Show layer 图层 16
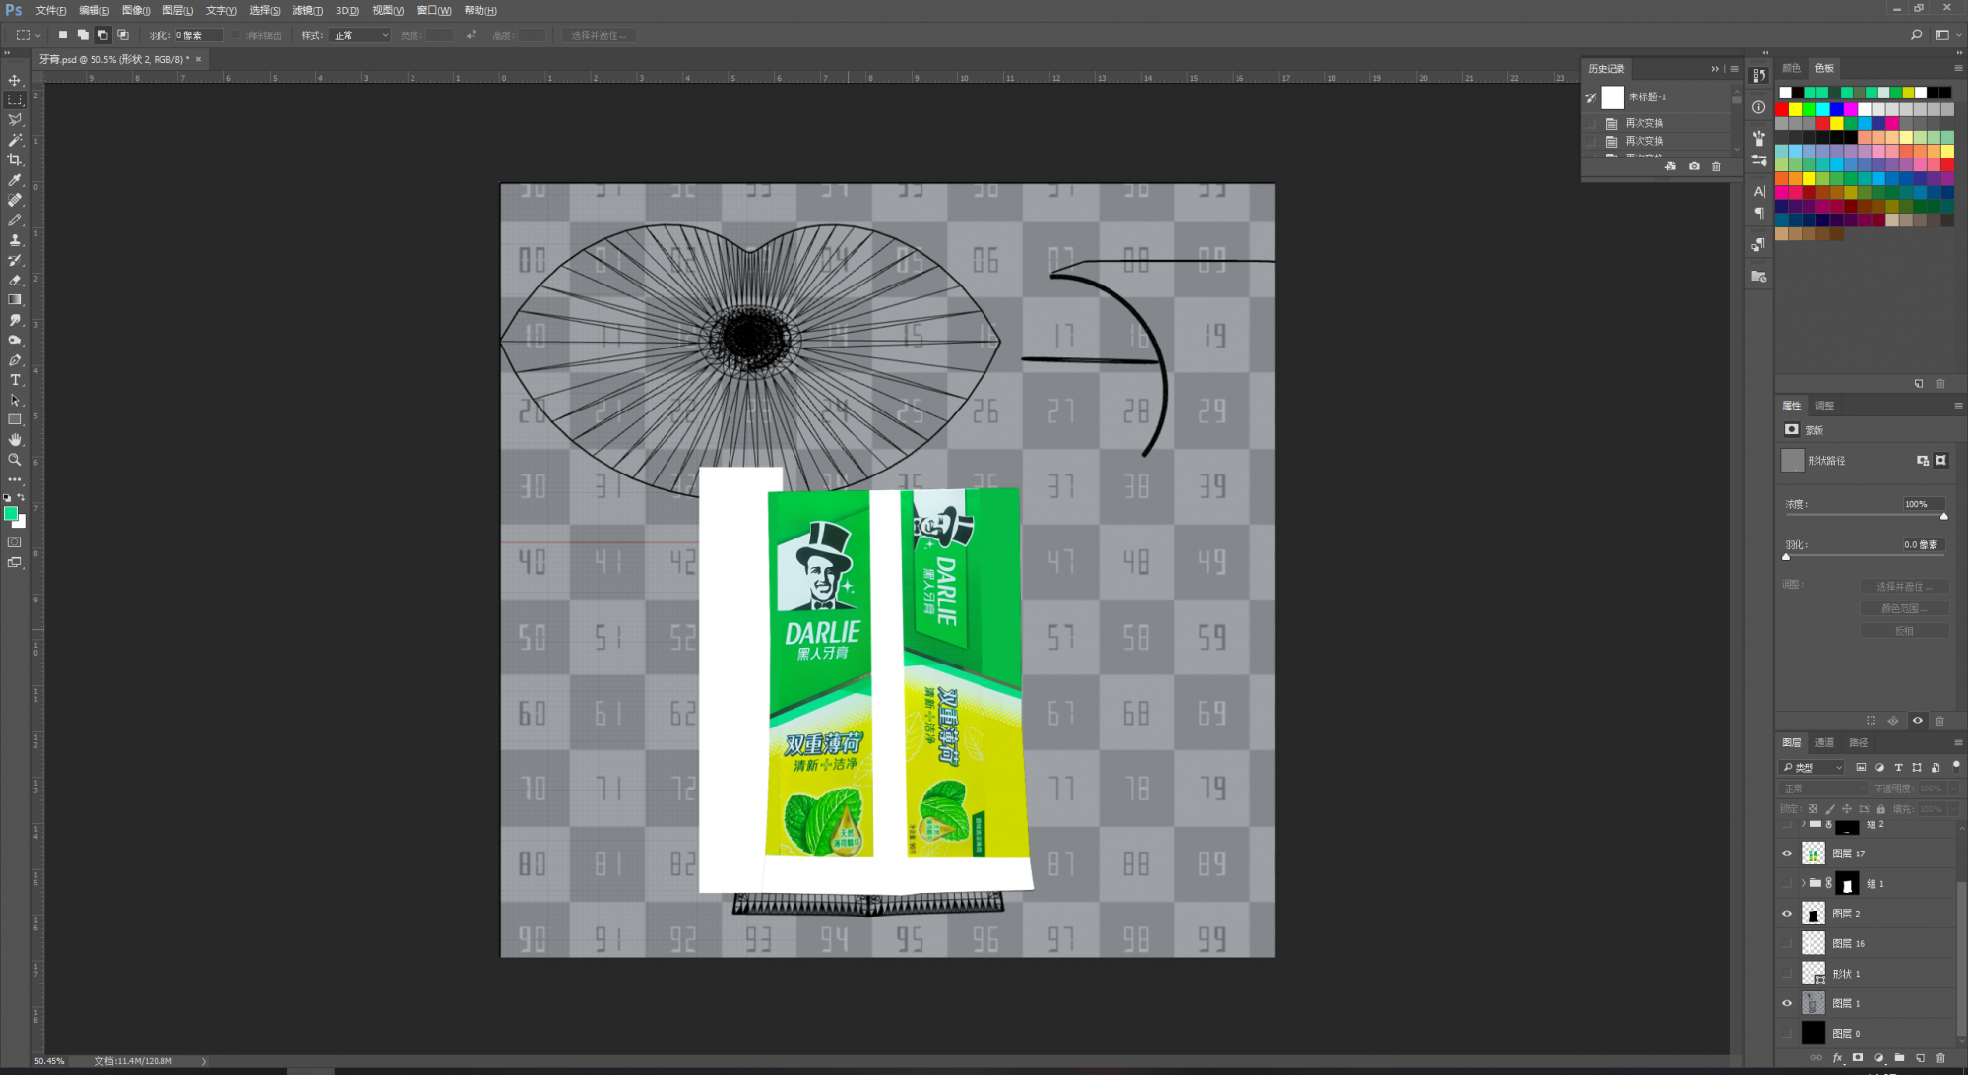The height and width of the screenshot is (1075, 1968). click(1787, 943)
